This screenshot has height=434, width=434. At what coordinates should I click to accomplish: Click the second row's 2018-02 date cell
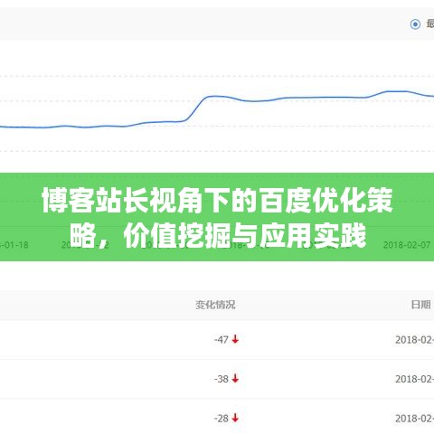415,379
